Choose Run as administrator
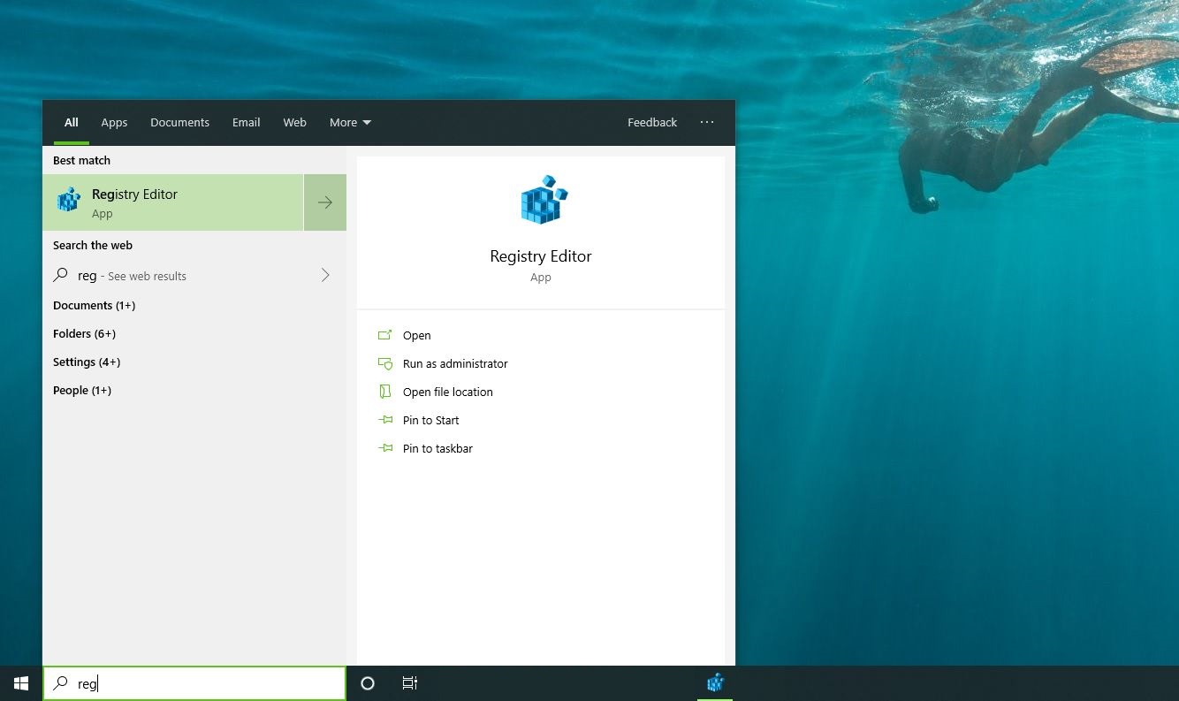The image size is (1179, 701). point(455,363)
